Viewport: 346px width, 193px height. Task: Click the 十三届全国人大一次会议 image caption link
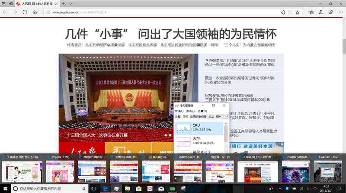click(x=97, y=135)
